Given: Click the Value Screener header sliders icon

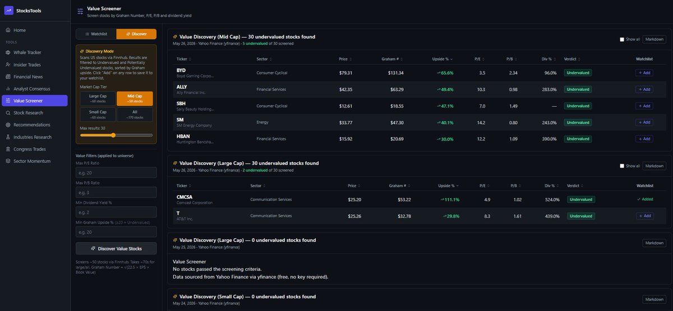Looking at the screenshot, I should point(80,11).
